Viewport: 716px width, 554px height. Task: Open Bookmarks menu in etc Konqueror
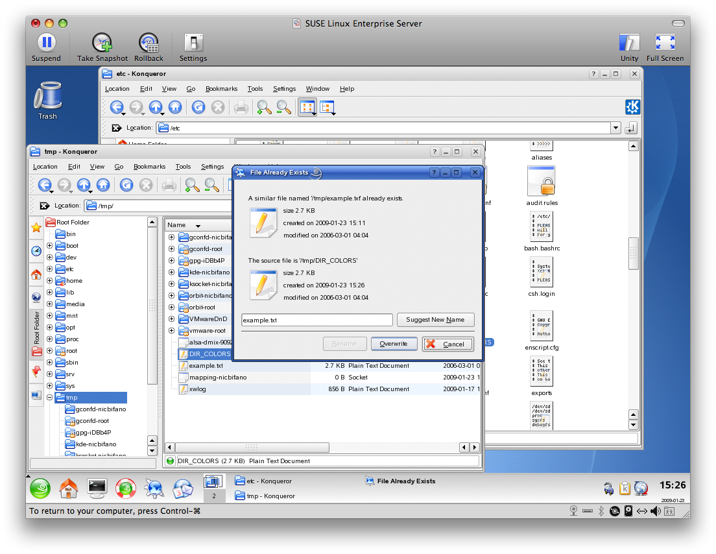click(221, 89)
